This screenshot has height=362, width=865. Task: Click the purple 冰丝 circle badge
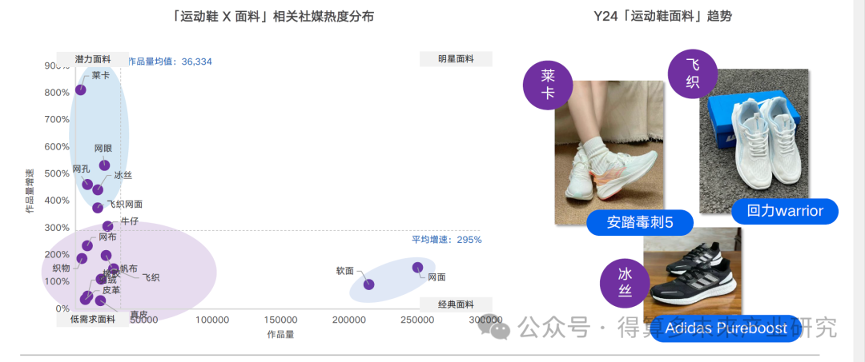pyautogui.click(x=625, y=282)
